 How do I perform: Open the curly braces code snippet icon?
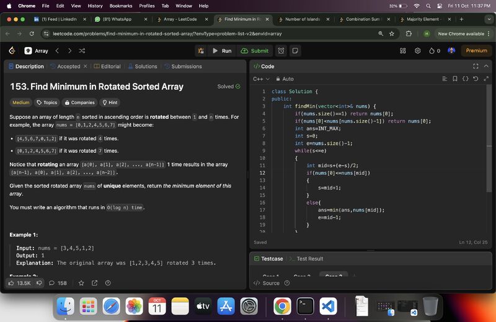(x=466, y=79)
